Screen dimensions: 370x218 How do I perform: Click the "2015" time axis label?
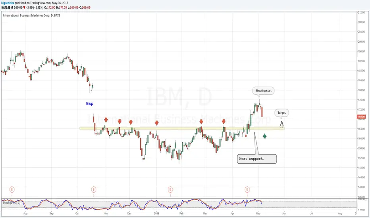pos(157,214)
